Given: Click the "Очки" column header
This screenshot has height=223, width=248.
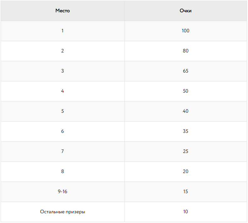Looking at the screenshot, I should point(185,11).
